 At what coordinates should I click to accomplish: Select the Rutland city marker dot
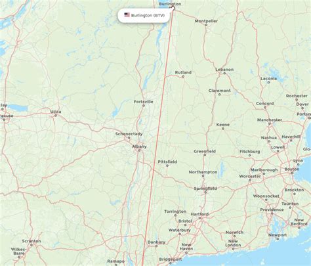[183, 76]
